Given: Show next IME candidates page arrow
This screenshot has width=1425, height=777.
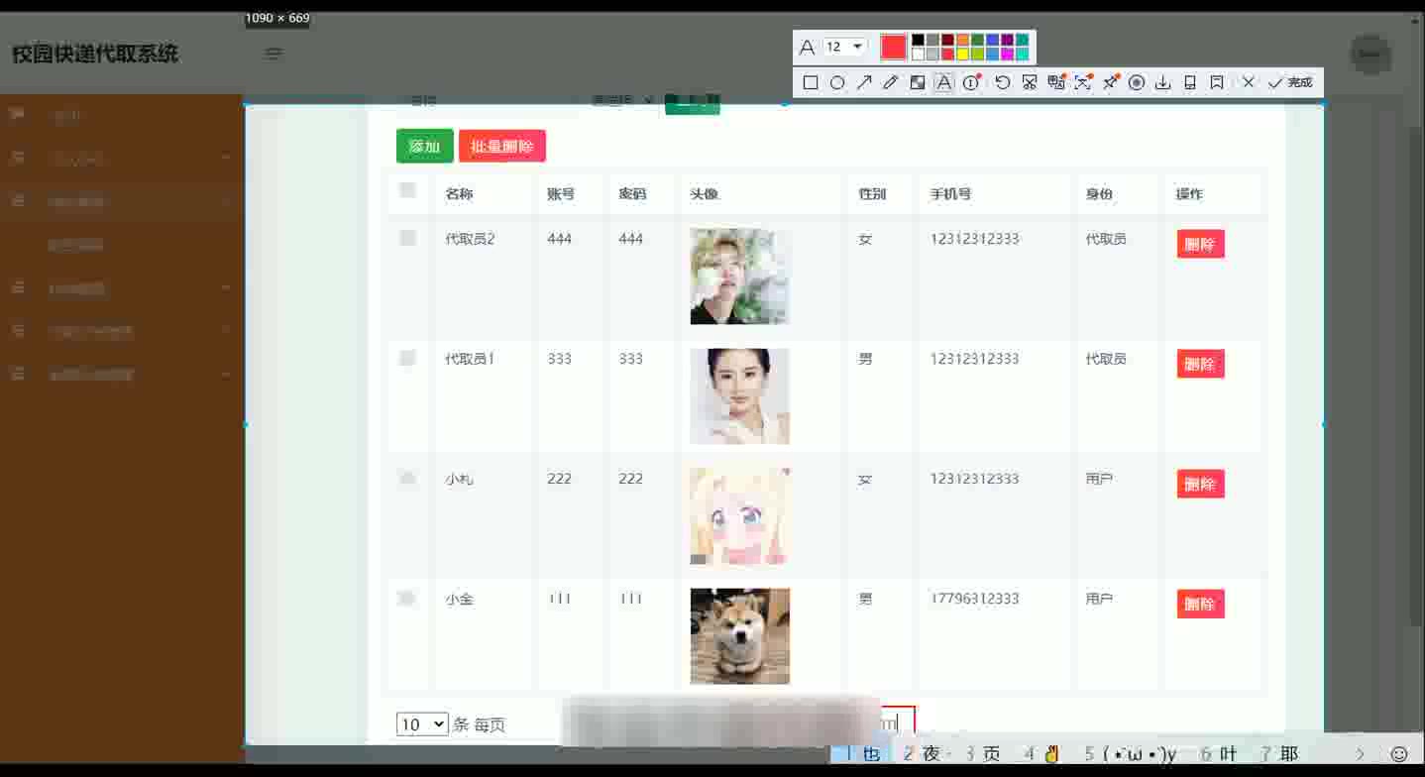Looking at the screenshot, I should click(1360, 754).
